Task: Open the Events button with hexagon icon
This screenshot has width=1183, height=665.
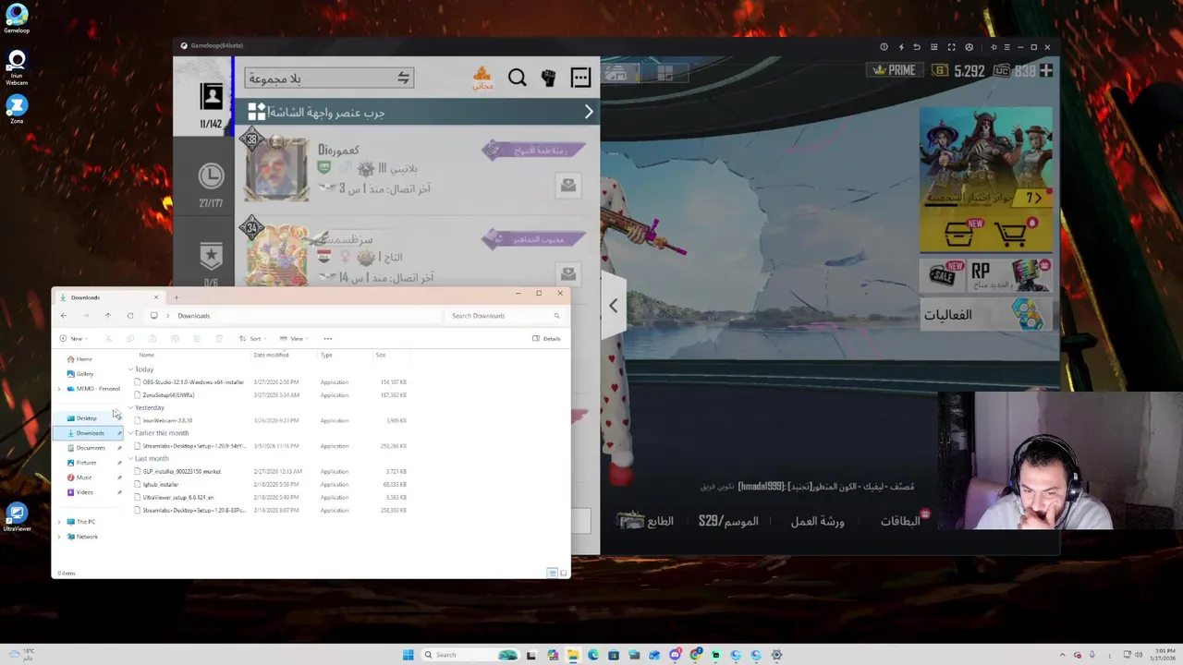Action: click(x=986, y=315)
